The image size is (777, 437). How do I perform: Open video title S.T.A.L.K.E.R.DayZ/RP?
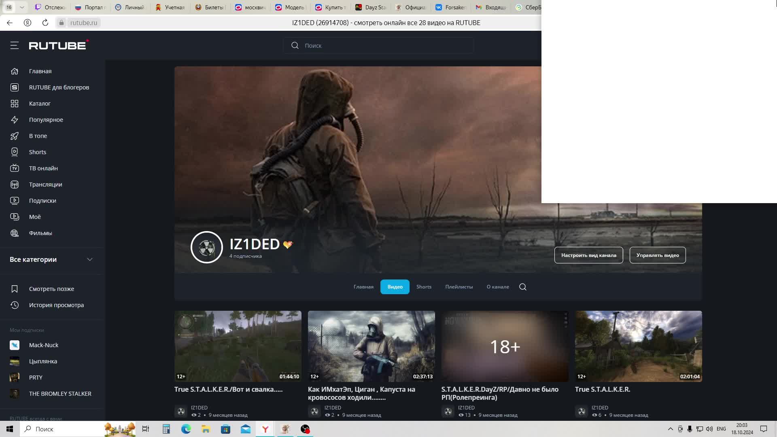click(500, 393)
